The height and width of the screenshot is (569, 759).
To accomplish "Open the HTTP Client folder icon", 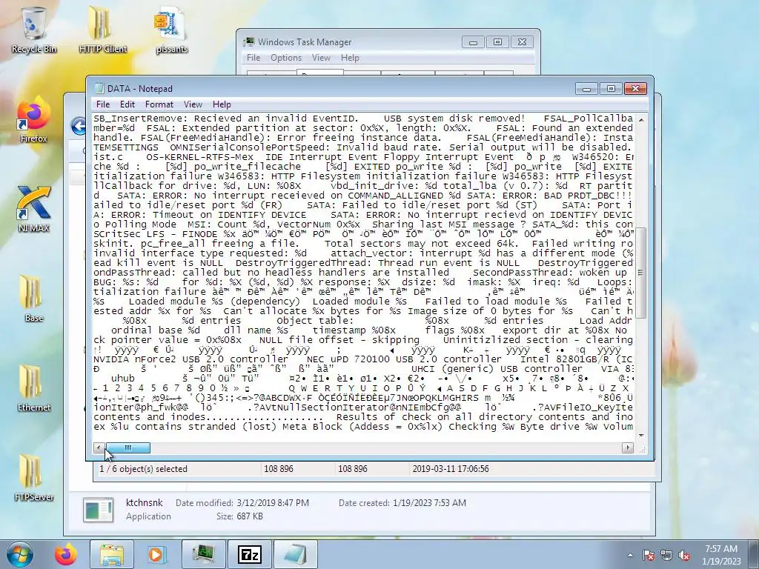I will (x=102, y=30).
